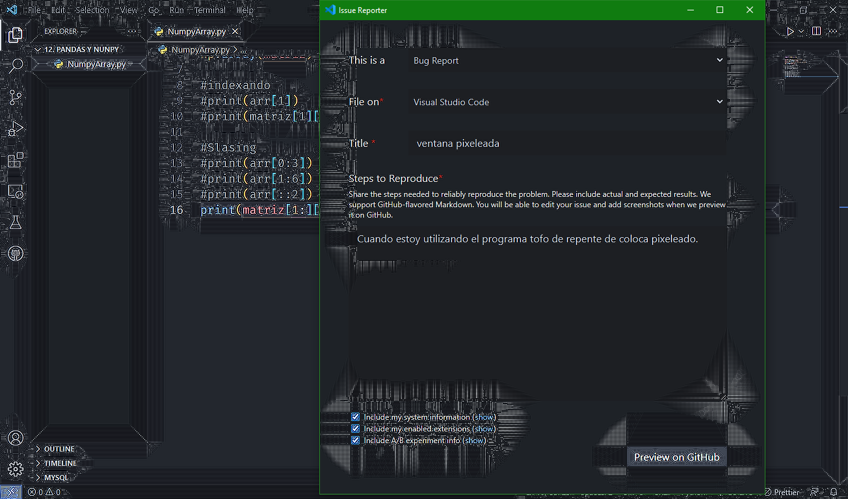Viewport: 848px width, 499px height.
Task: Uncheck Include A/B experiment info
Action: (356, 440)
